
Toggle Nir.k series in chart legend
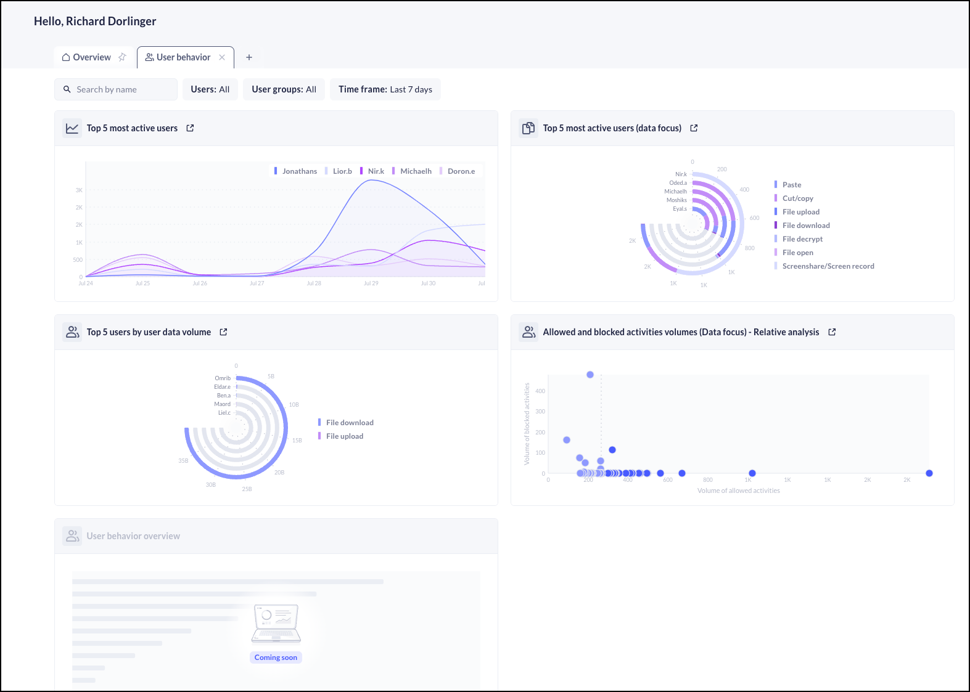point(375,171)
